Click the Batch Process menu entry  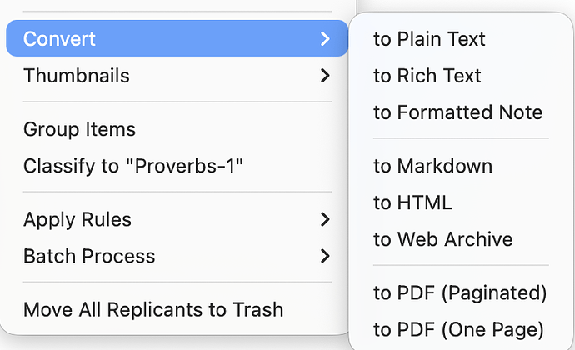[89, 257]
